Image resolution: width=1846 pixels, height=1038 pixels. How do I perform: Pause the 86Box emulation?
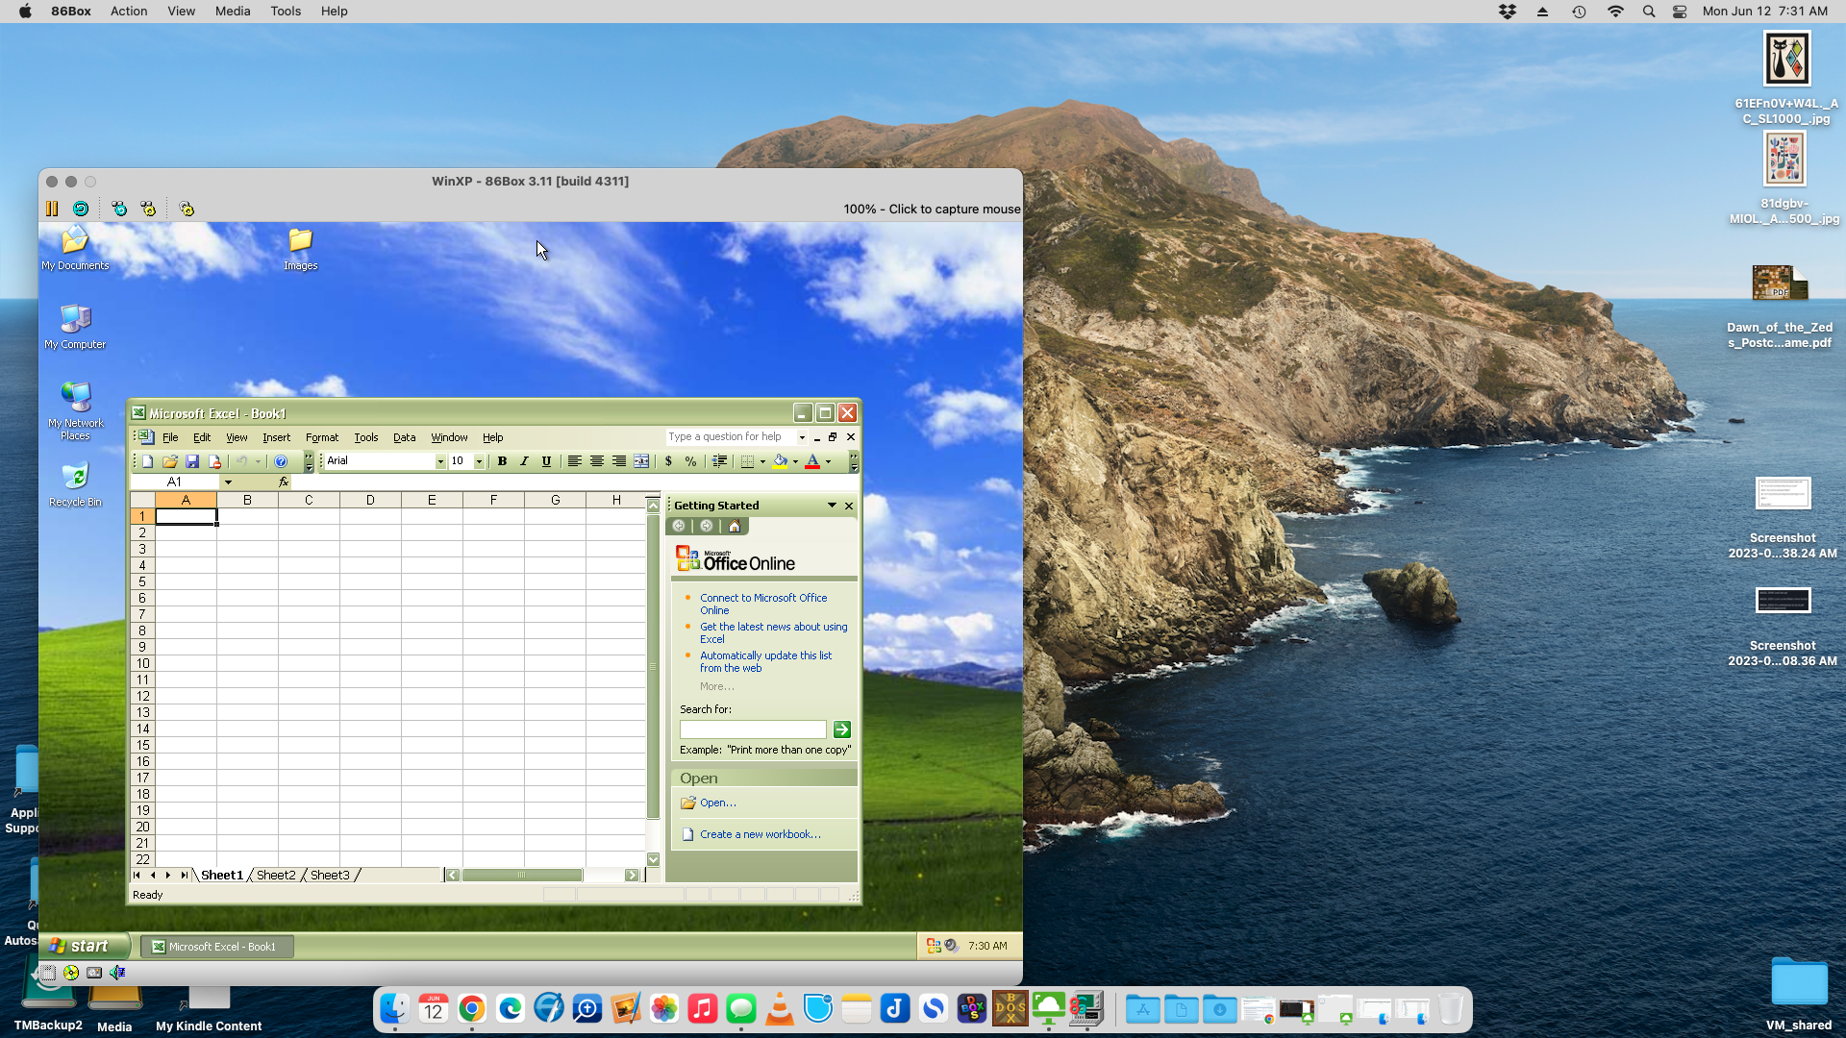52,209
